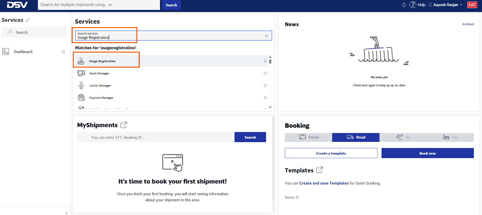Image resolution: width=482 pixels, height=215 pixels.
Task: Open Create and save Templates link
Action: 324,183
